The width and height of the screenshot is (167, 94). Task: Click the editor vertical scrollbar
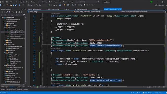(x=166, y=30)
